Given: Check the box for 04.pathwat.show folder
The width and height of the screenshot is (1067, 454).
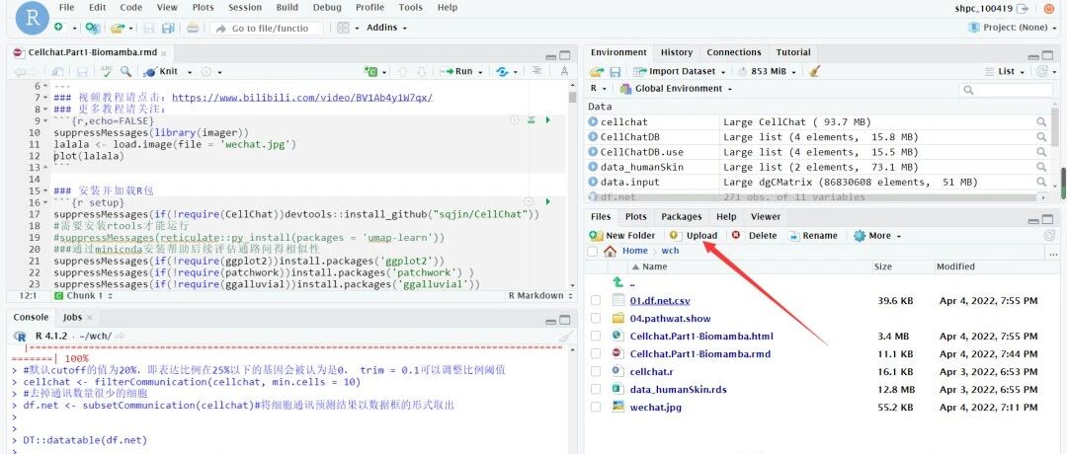Looking at the screenshot, I should coord(596,318).
